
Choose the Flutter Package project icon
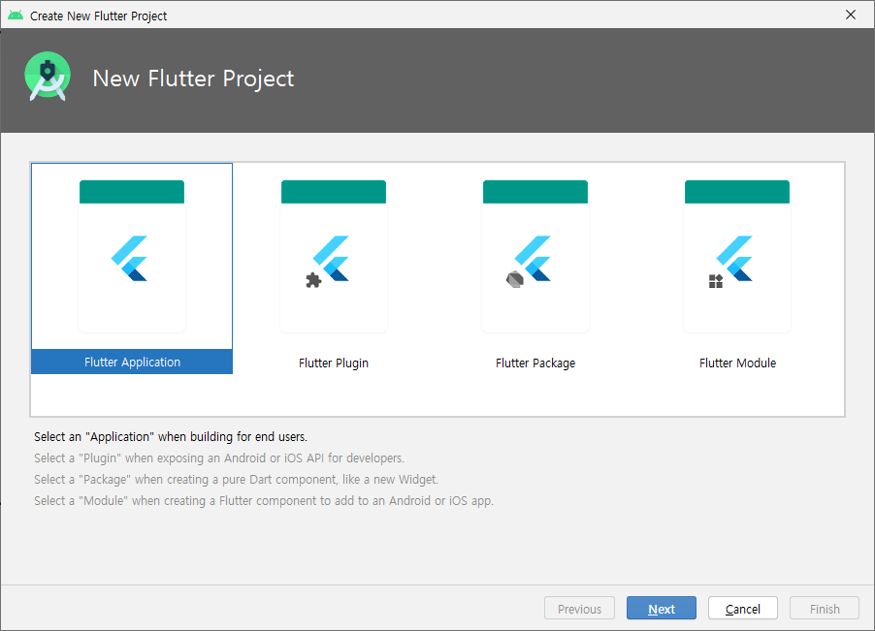pyautogui.click(x=535, y=257)
